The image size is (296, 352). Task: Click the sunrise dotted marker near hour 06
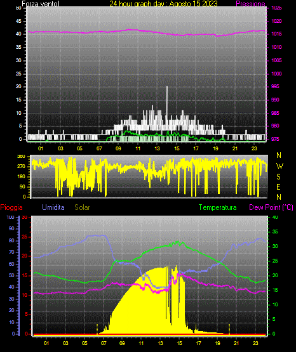(x=97, y=329)
